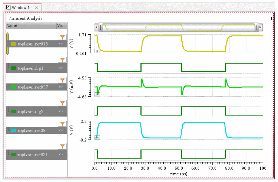Switch to the Window 1 tab
278x182 pixels.
[22, 7]
